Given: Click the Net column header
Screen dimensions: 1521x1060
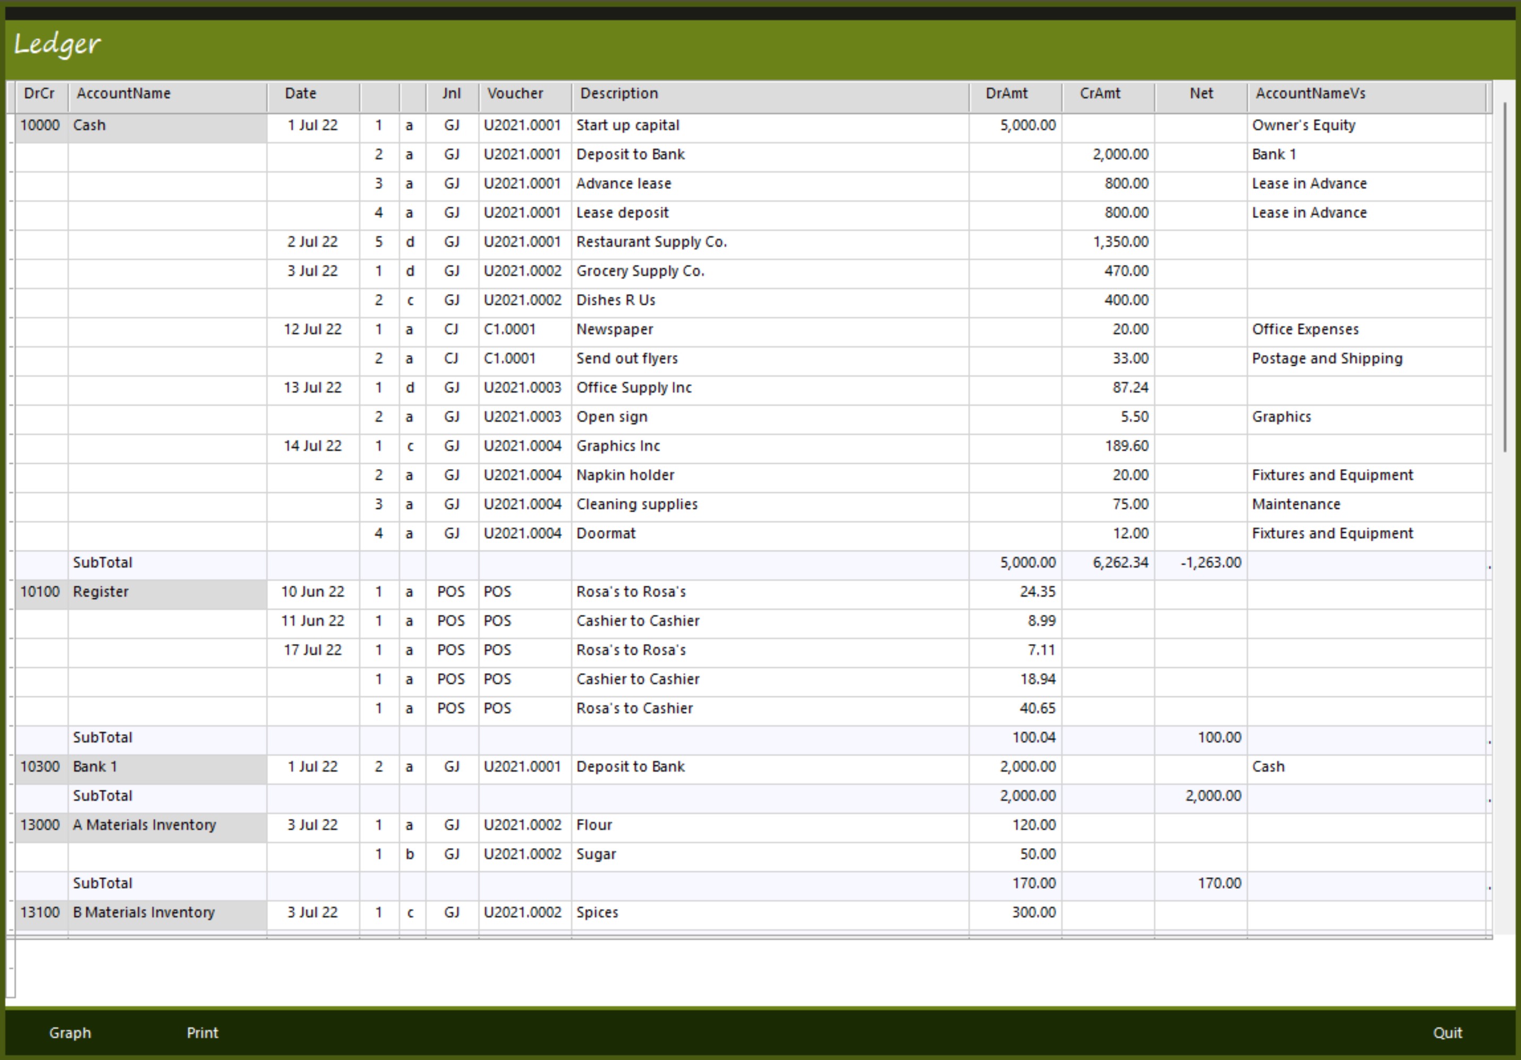Looking at the screenshot, I should coord(1201,93).
